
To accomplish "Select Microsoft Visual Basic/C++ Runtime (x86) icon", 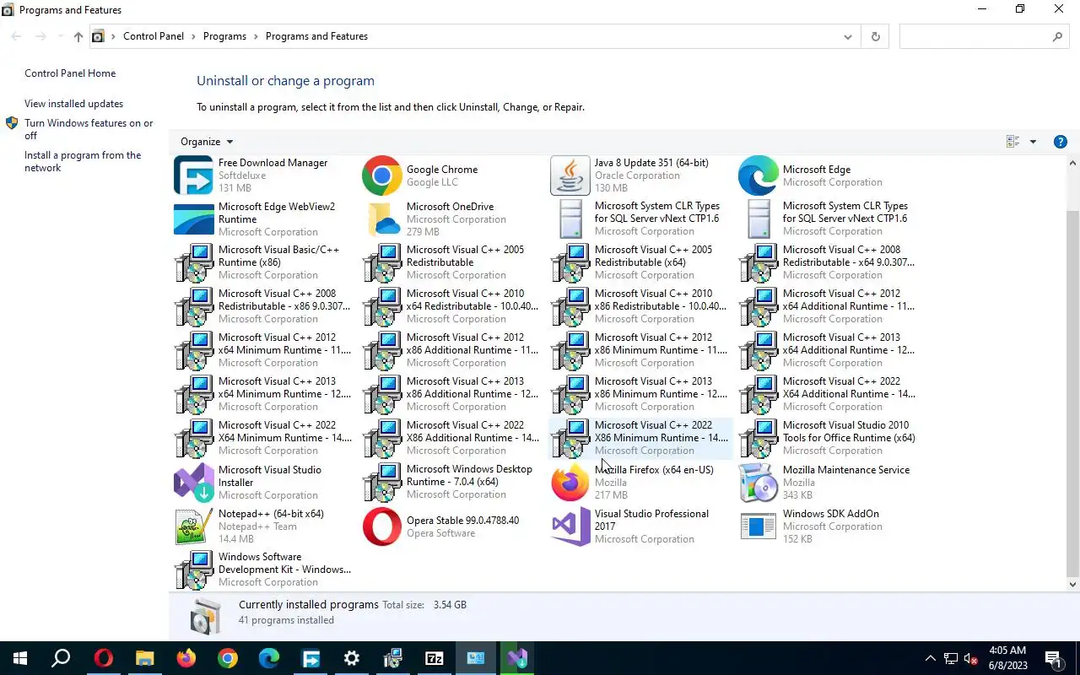I will coord(193,263).
